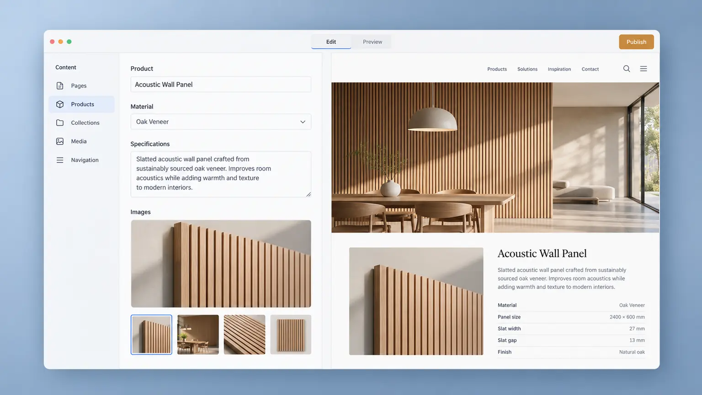Click the '27 mm' slat width value
Image resolution: width=702 pixels, height=395 pixels.
tap(637, 329)
